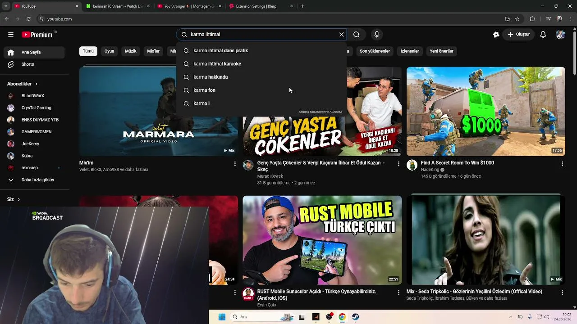Expand the Siz section chevron

coord(18,199)
